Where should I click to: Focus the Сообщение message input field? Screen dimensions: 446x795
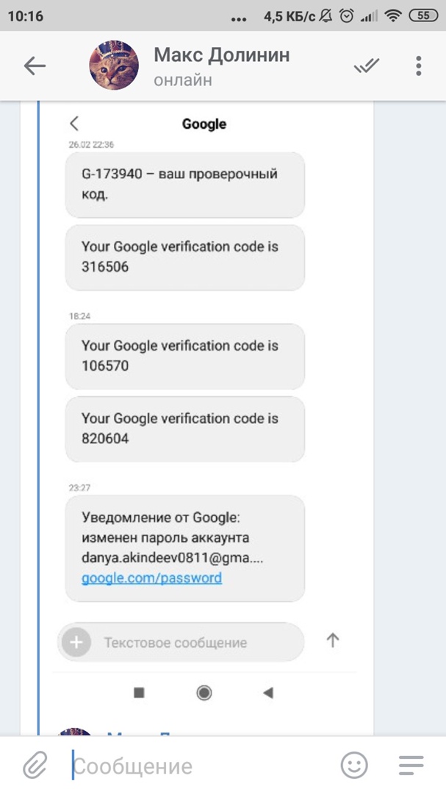point(198,766)
